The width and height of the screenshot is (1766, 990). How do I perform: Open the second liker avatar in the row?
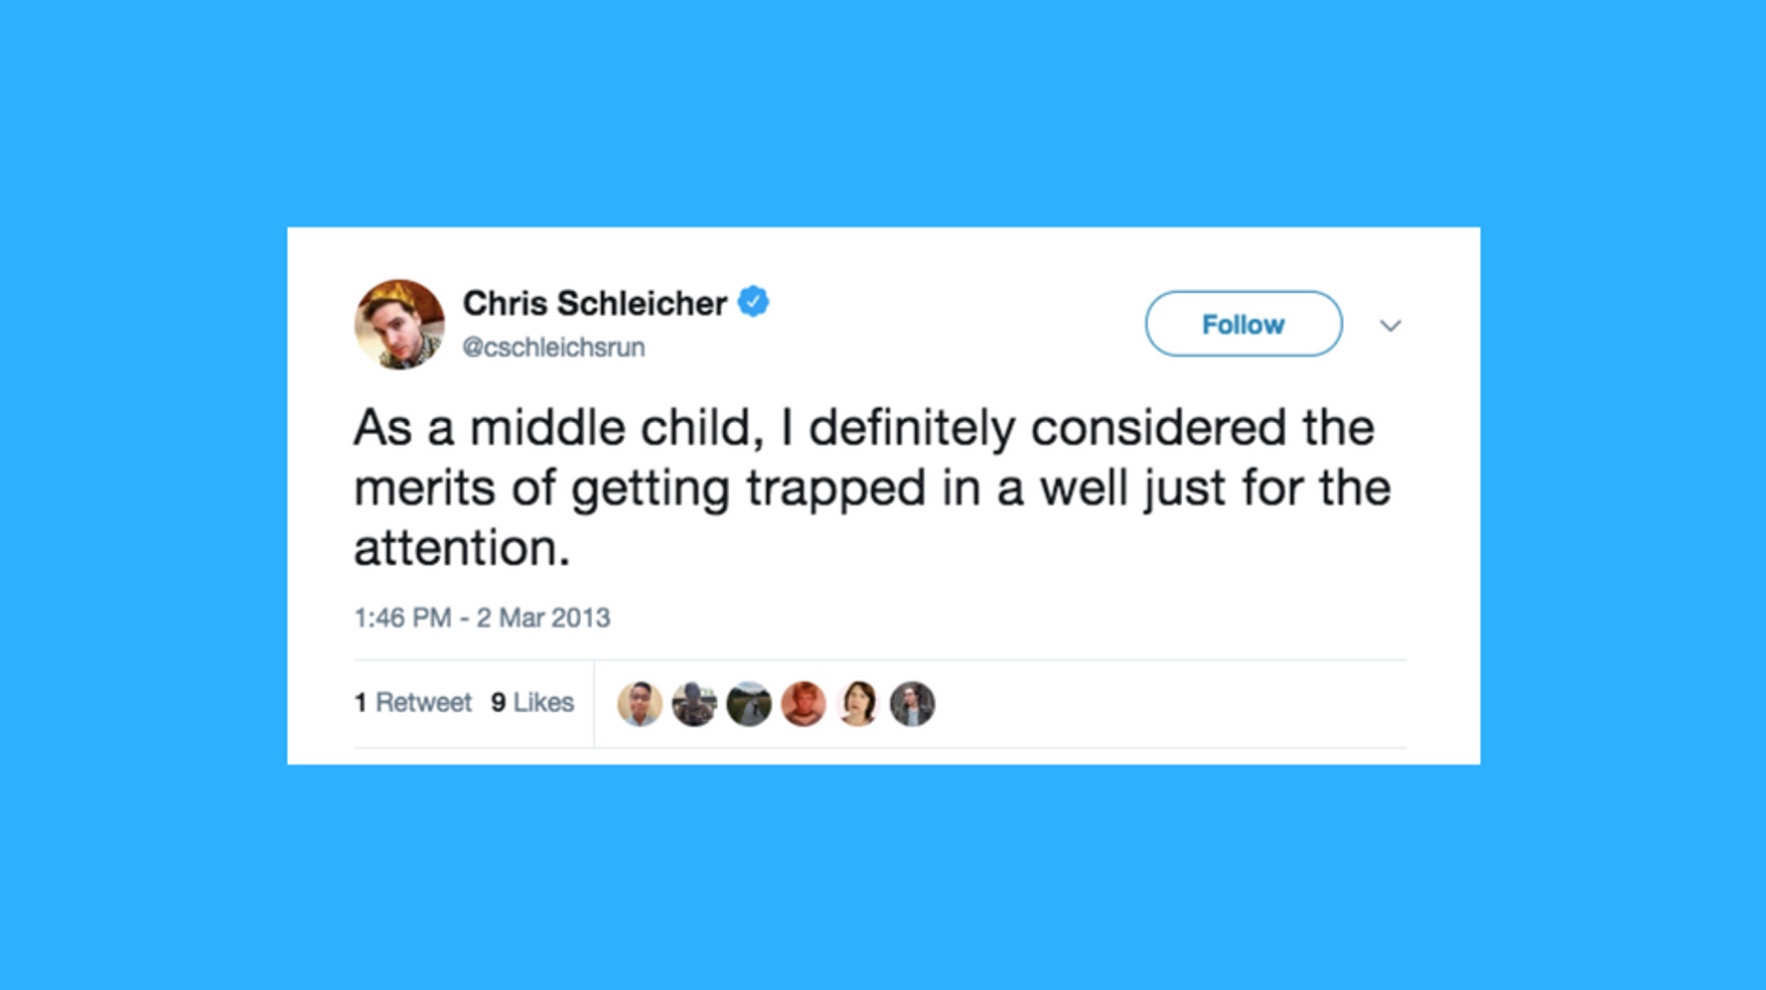694,704
